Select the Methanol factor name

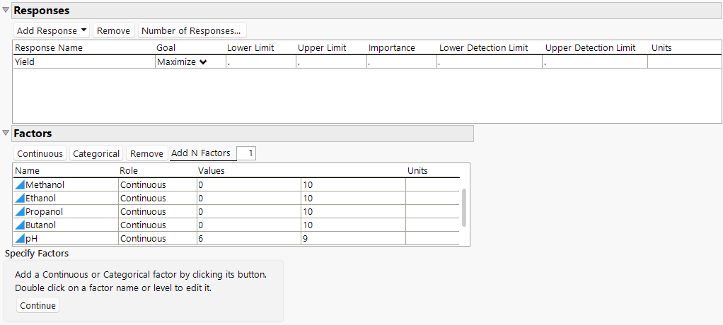coord(45,185)
